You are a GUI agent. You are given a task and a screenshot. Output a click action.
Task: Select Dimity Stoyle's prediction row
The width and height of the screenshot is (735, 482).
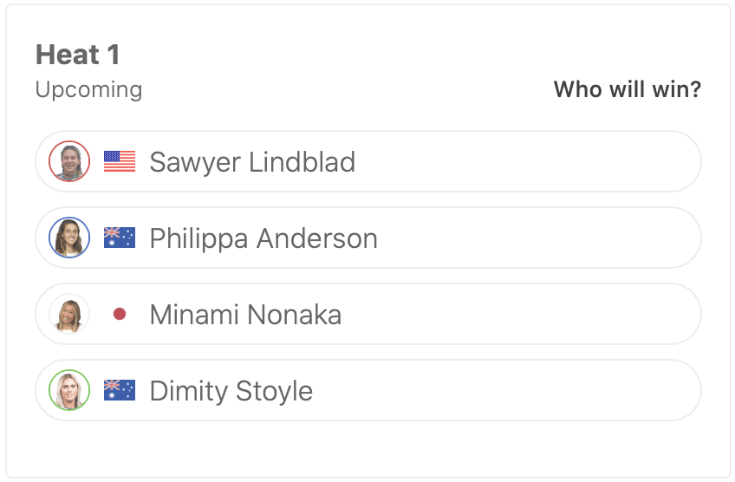(520, 390)
